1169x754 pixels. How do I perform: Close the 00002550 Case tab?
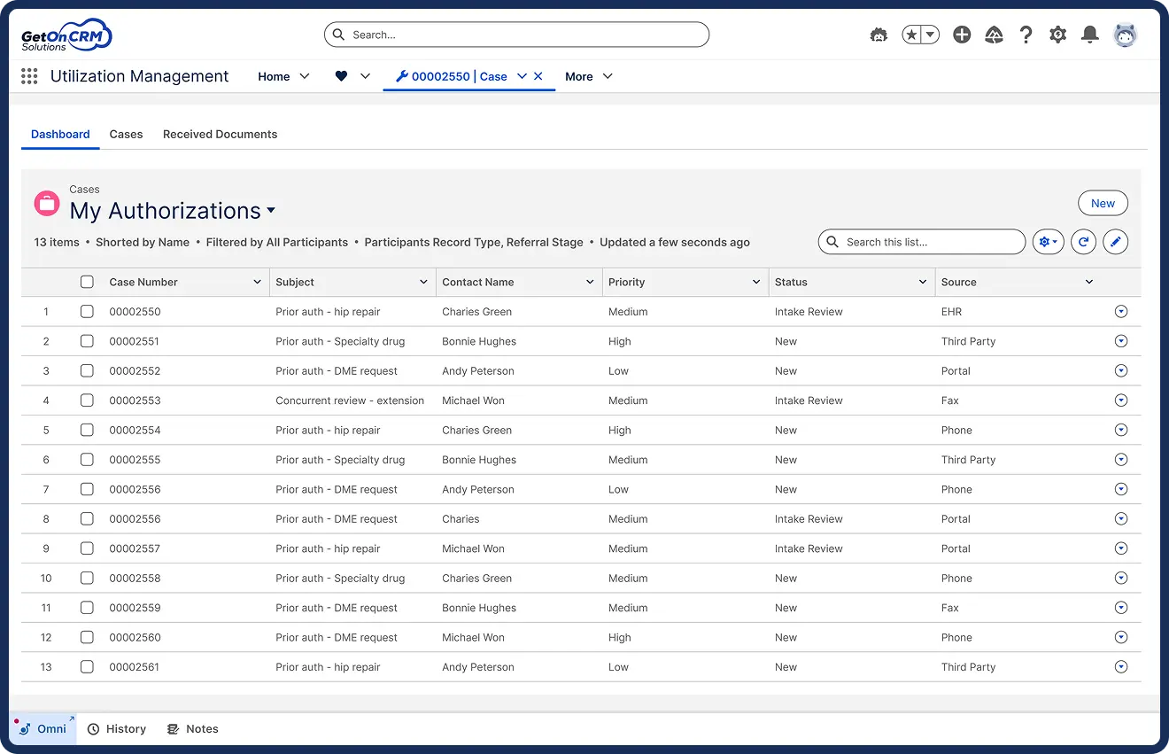tap(538, 77)
